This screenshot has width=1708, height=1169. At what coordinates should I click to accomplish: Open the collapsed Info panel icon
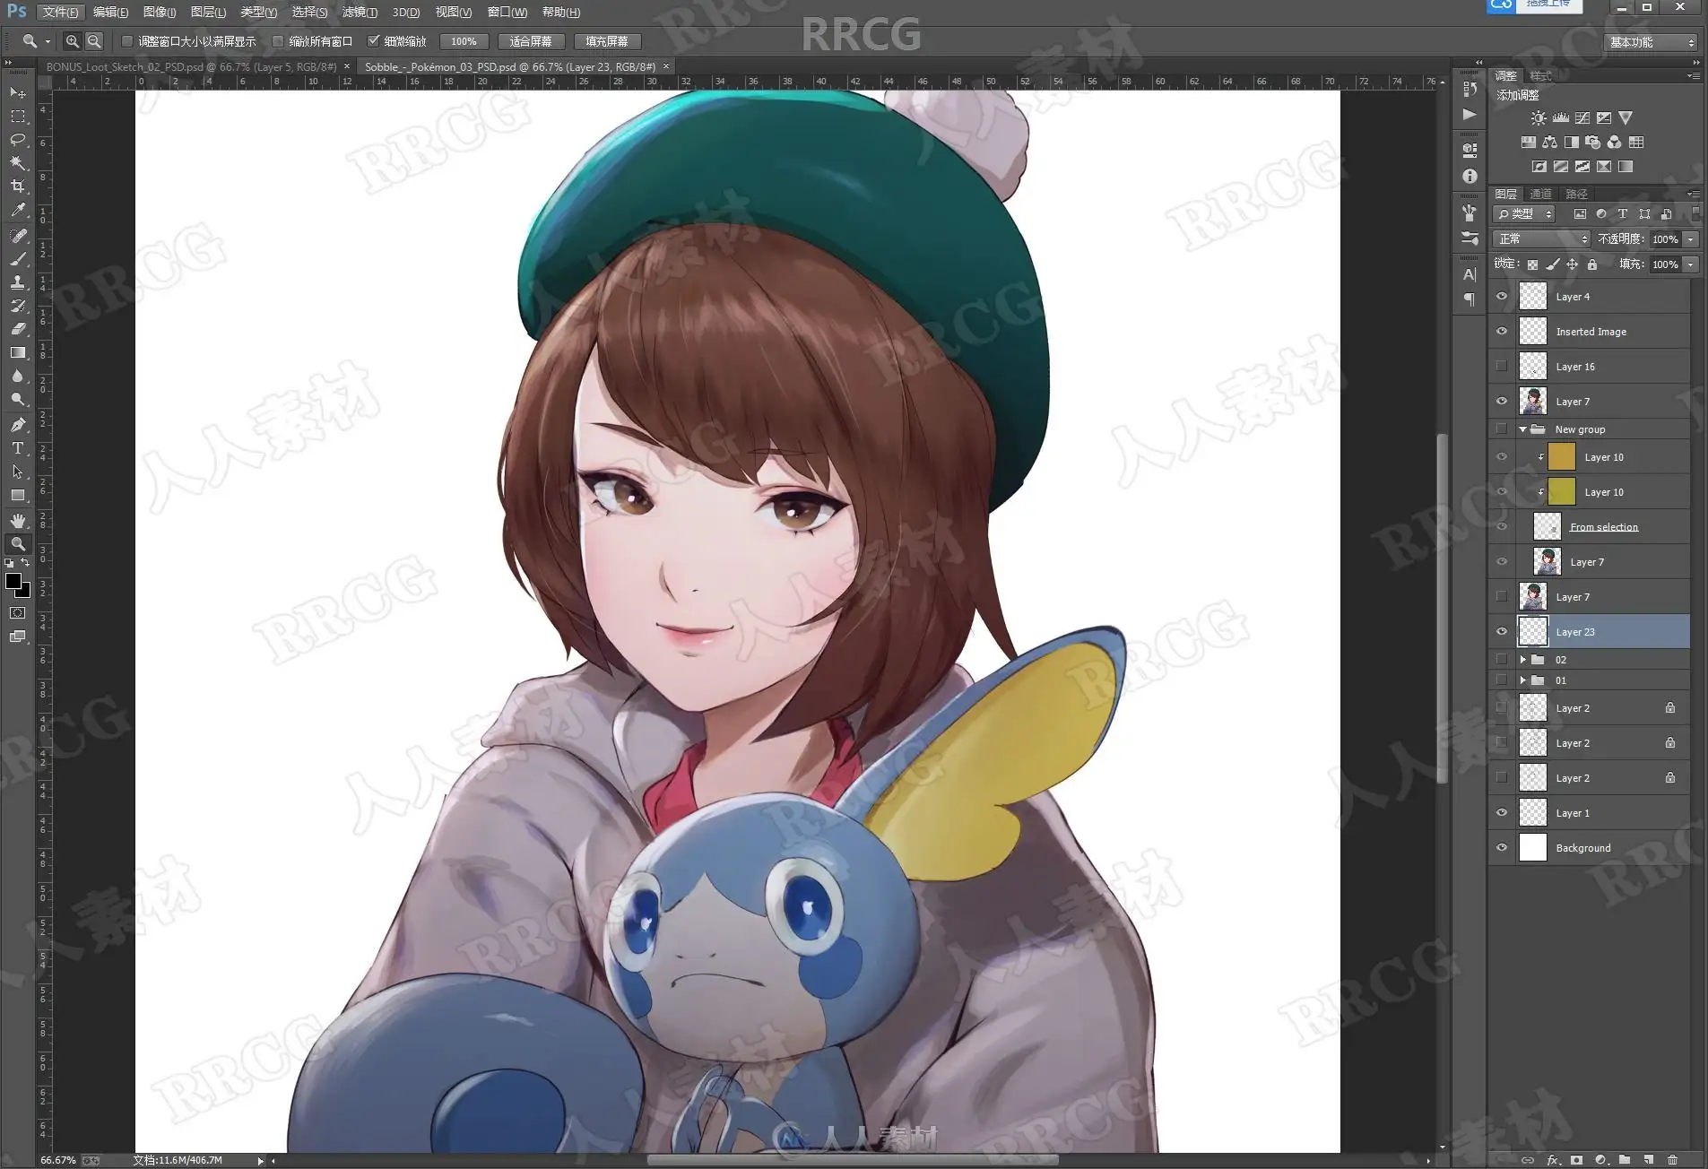(x=1470, y=177)
